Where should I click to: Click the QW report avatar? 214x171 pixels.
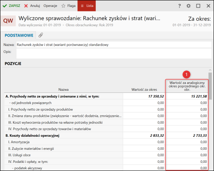point(8,21)
